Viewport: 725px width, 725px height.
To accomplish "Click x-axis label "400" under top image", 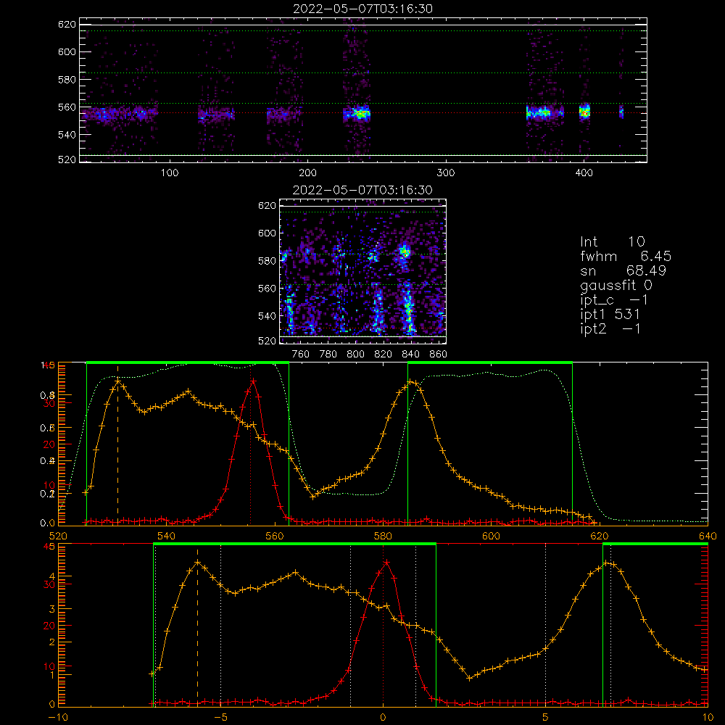I will (584, 173).
